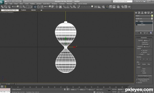154x93 pixels.
Task: Toggle the Flip Normals checkbox
Action: pos(141,44)
